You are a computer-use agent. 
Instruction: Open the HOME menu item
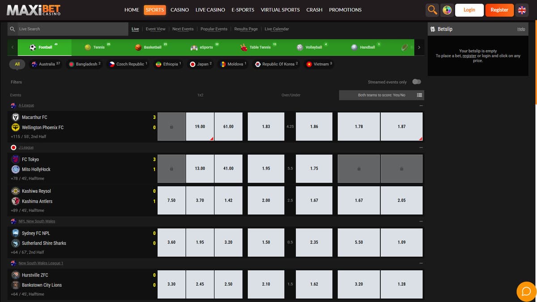tap(132, 10)
